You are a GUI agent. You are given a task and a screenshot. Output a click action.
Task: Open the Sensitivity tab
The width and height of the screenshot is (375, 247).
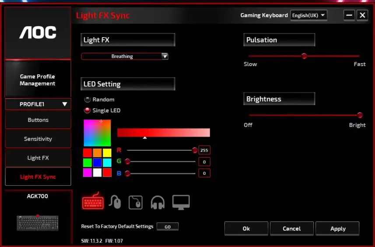38,139
